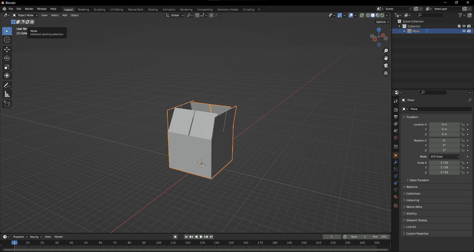Hide the Plane object in viewport
474x252 pixels.
tap(464, 31)
